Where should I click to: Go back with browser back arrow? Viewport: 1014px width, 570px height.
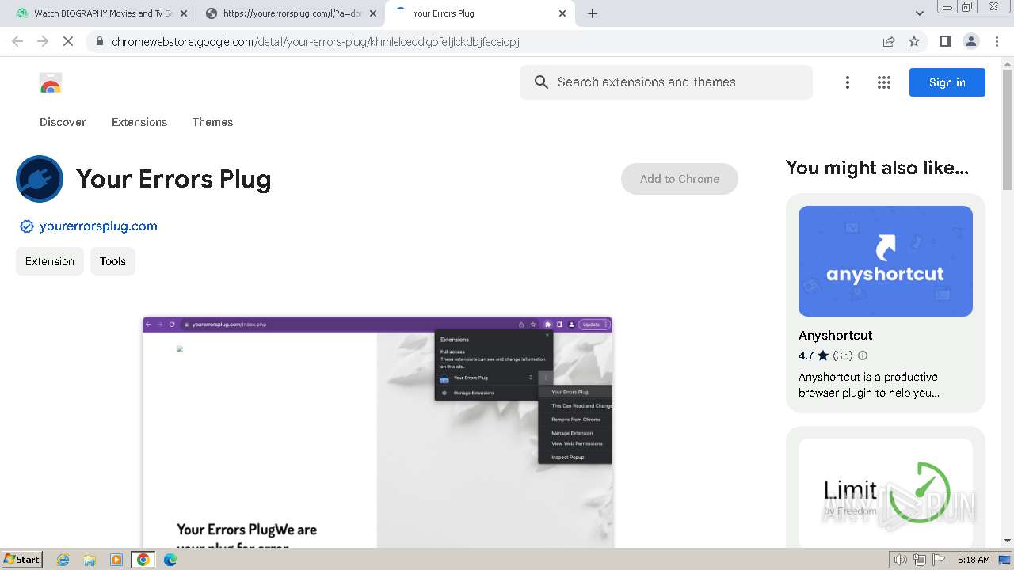coord(17,41)
